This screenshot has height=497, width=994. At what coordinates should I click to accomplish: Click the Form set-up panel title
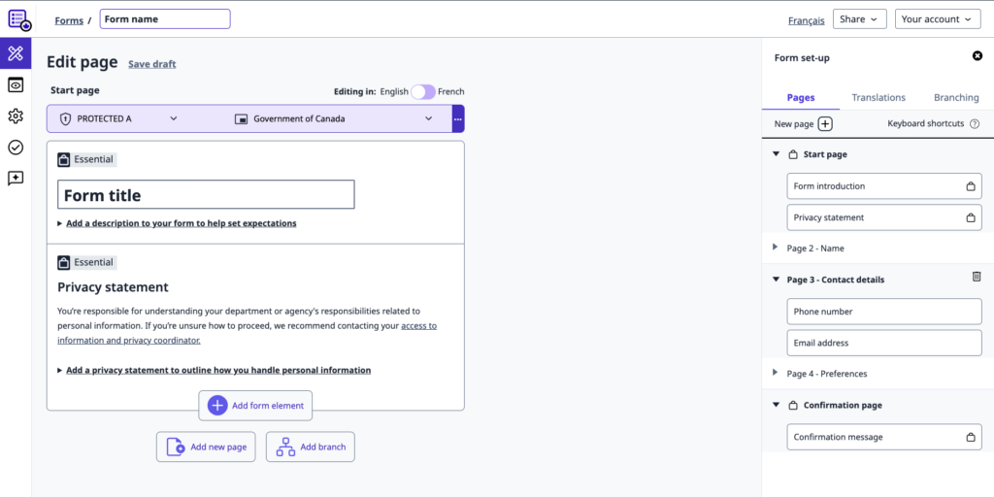[x=802, y=58]
